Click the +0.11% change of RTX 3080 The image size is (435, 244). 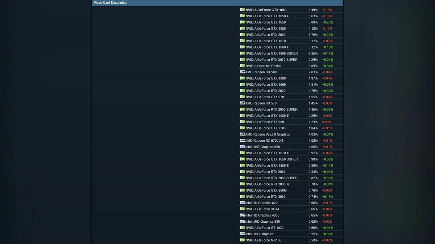(x=328, y=197)
